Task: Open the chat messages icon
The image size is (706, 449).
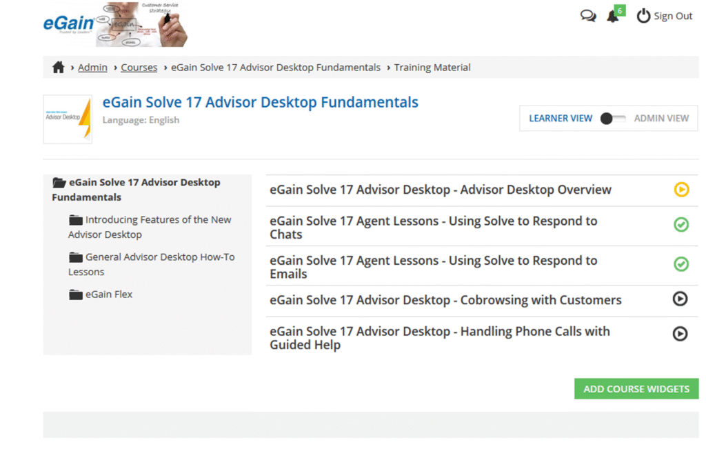Action: (588, 16)
